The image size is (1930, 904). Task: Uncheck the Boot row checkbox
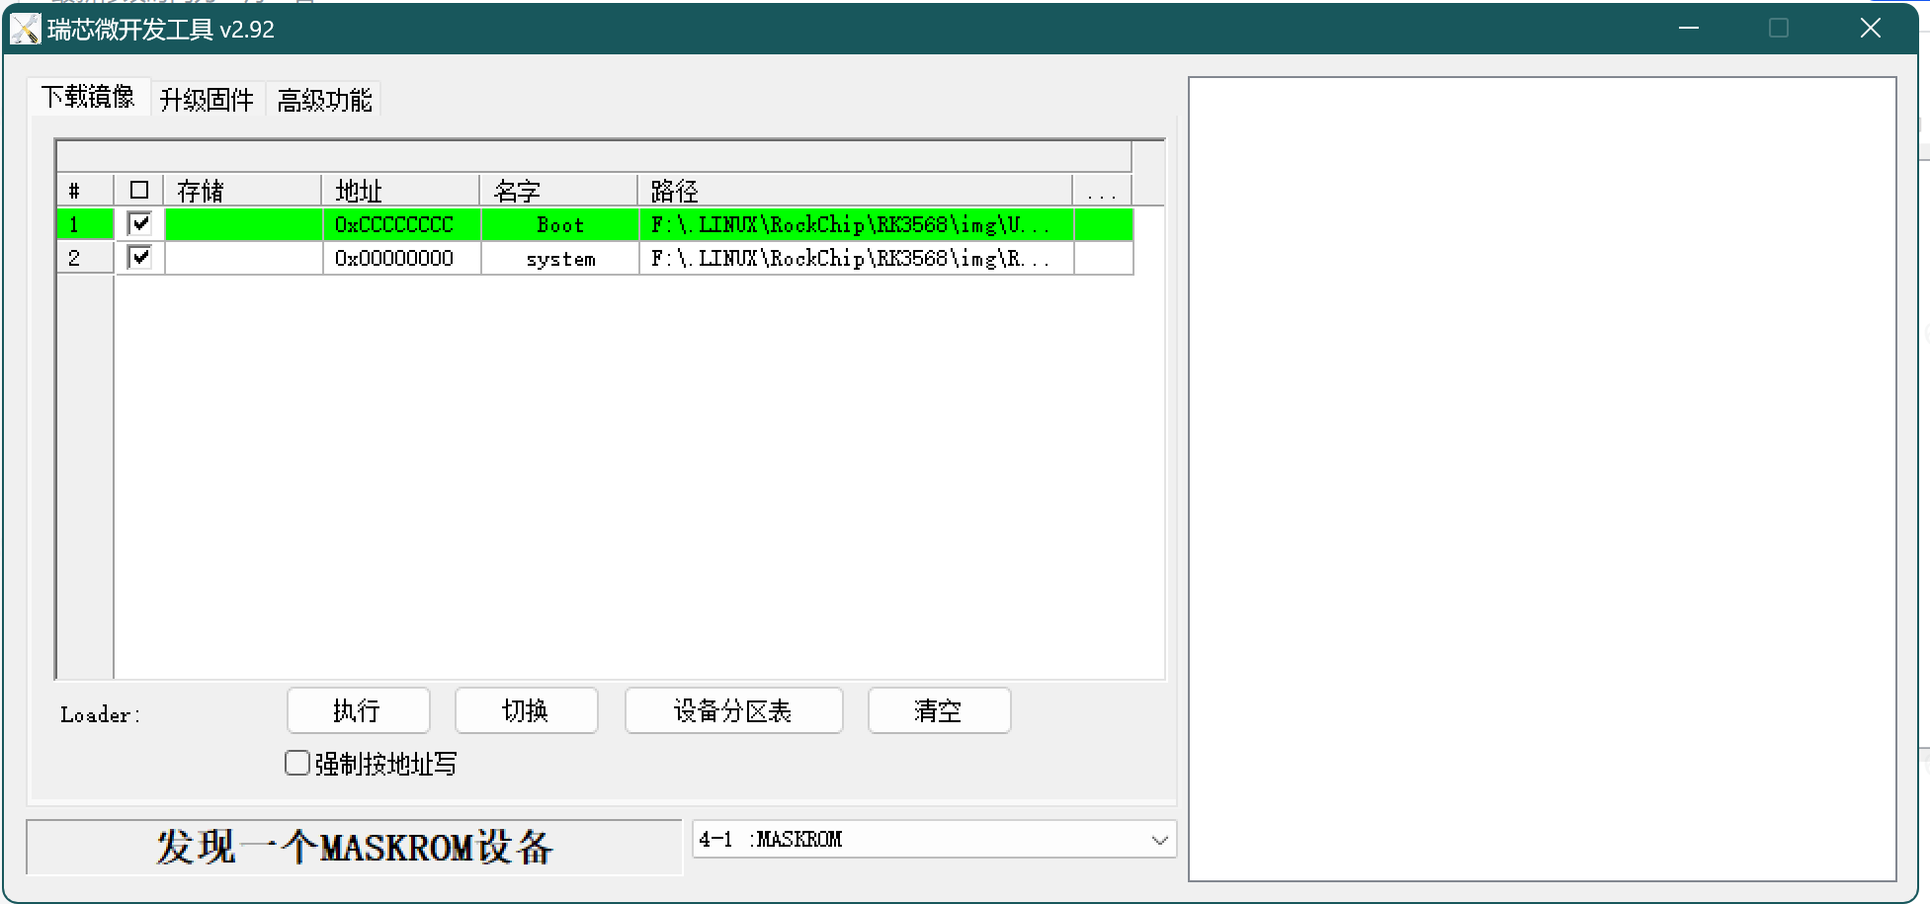click(140, 224)
